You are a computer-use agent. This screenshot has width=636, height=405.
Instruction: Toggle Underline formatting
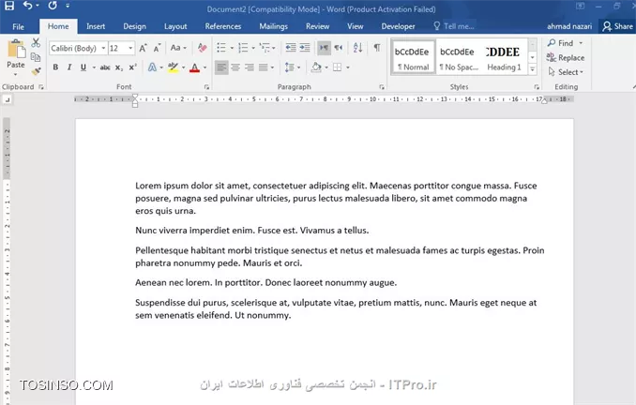tap(83, 67)
